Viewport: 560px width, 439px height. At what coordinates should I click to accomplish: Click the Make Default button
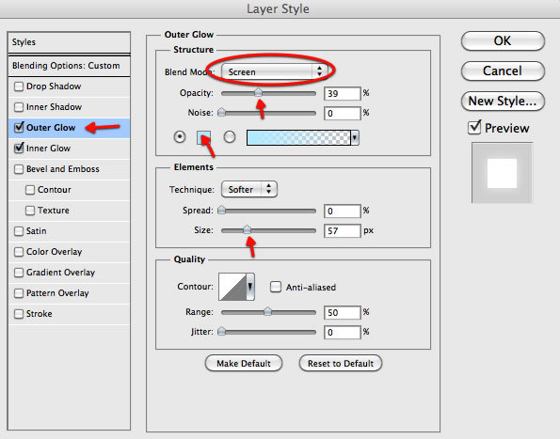click(244, 364)
